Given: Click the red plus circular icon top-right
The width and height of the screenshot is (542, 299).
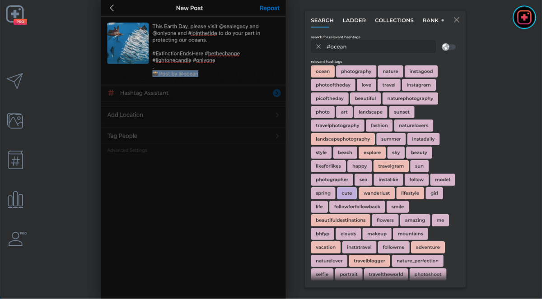Looking at the screenshot, I should [524, 17].
